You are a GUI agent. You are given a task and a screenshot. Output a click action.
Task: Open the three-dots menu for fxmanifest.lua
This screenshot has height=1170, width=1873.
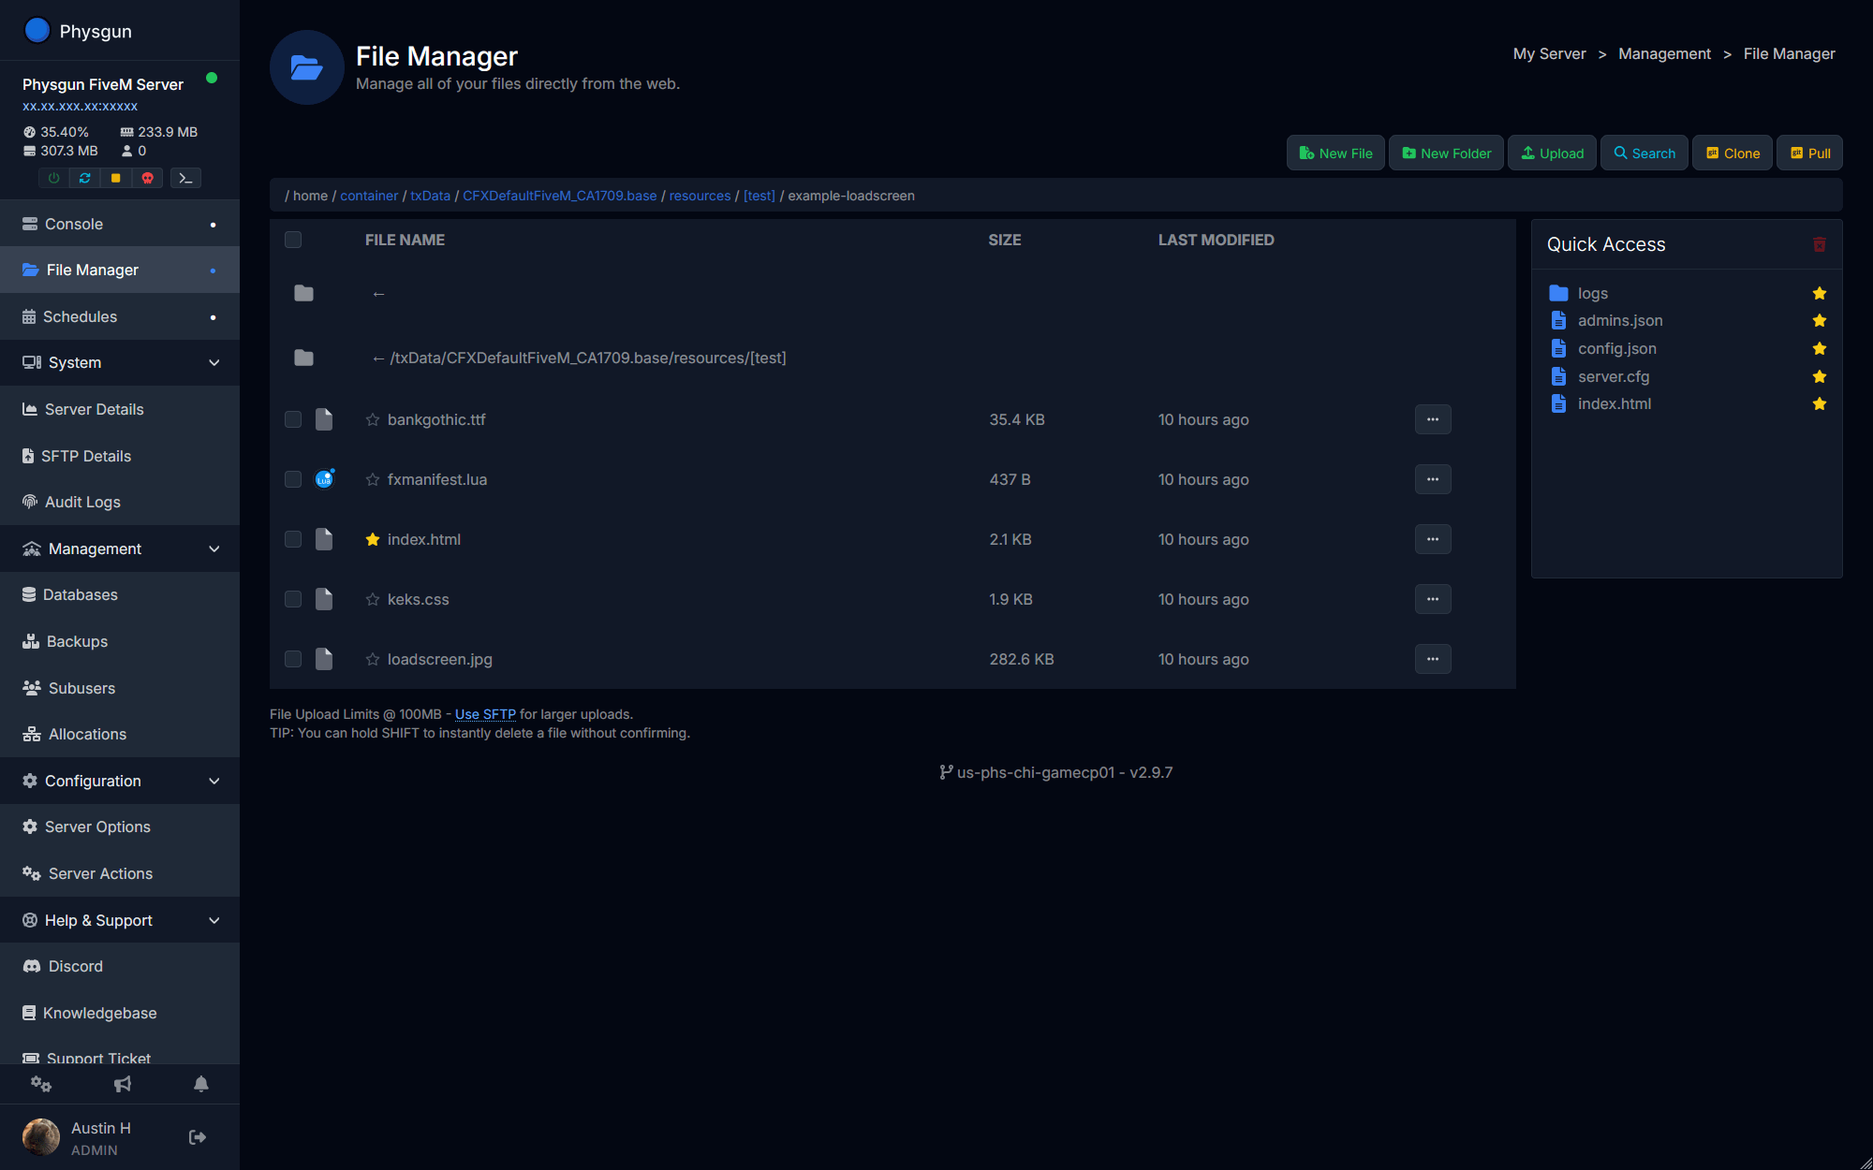click(1432, 479)
